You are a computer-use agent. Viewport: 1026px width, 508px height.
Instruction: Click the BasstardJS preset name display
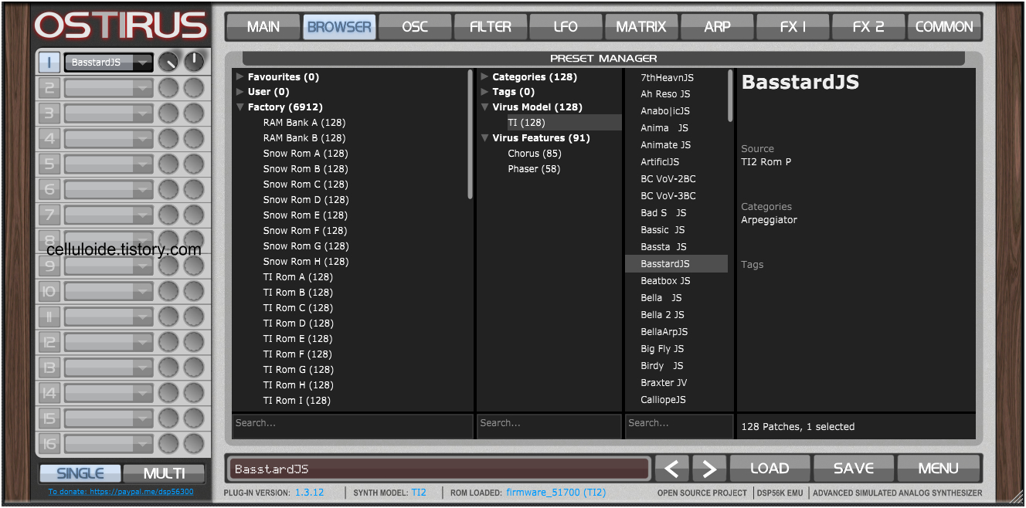438,469
